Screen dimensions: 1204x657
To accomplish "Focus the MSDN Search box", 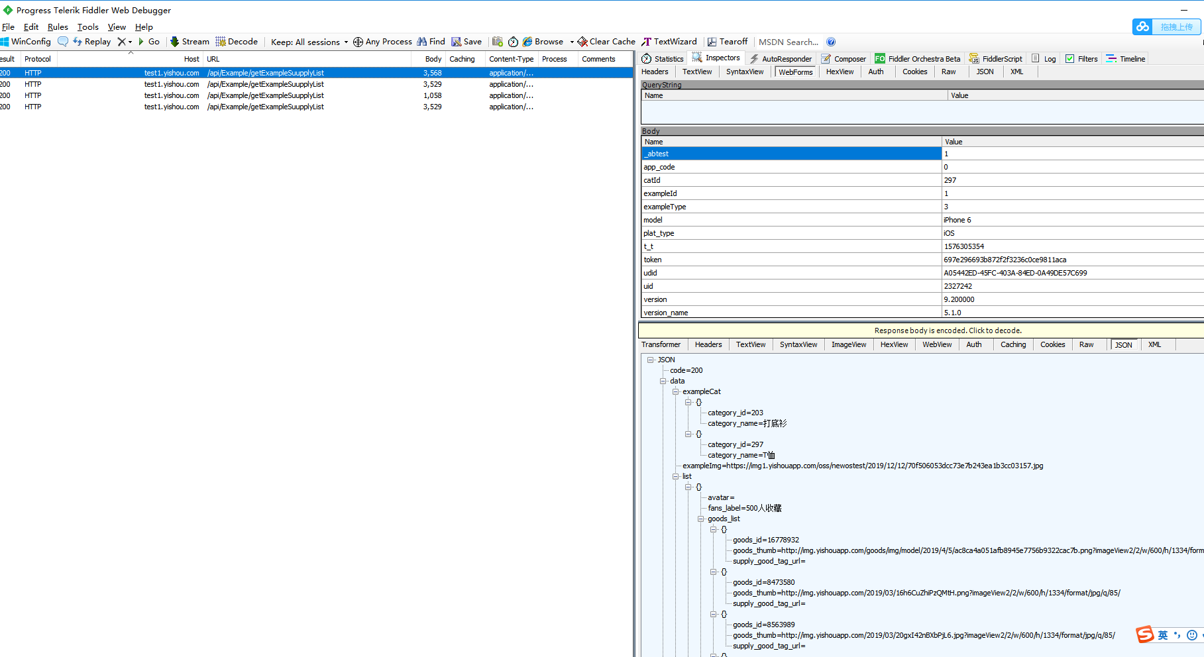I will (789, 42).
